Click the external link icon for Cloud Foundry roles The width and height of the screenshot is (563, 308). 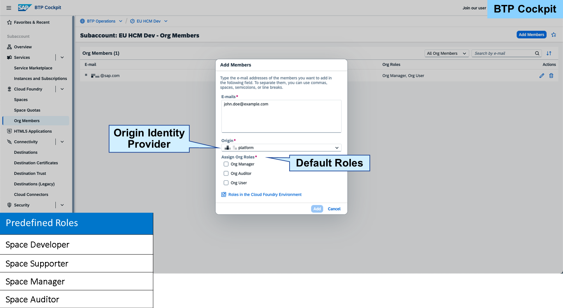coord(224,194)
